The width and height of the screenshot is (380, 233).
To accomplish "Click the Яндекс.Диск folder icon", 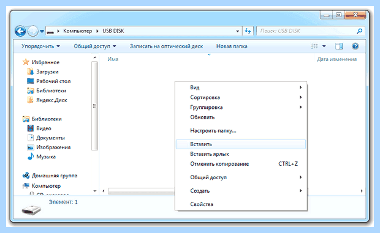I will click(30, 100).
